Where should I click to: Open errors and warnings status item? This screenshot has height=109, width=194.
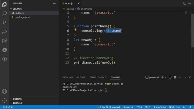pyautogui.click(x=8, y=107)
